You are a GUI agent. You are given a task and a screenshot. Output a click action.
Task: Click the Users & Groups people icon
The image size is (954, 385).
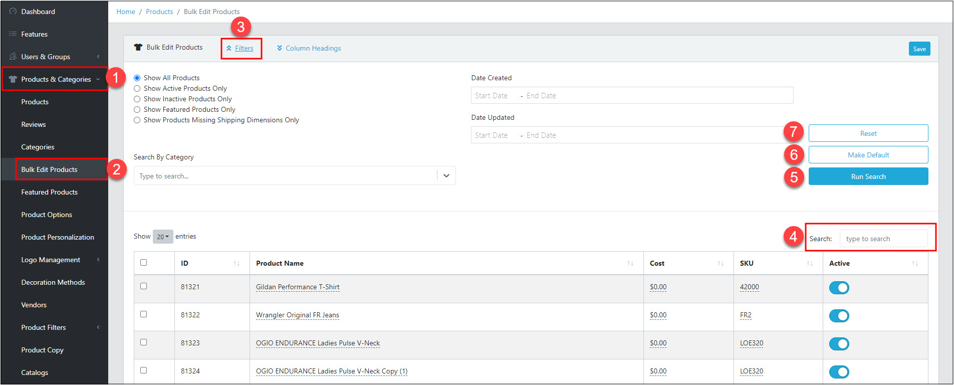(13, 57)
